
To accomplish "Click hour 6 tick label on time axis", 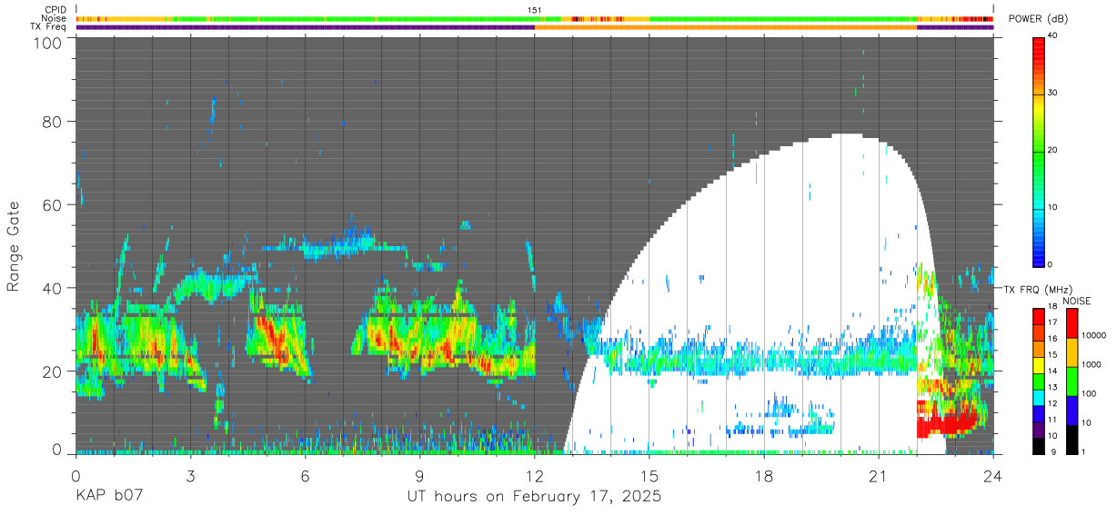I will 306,475.
